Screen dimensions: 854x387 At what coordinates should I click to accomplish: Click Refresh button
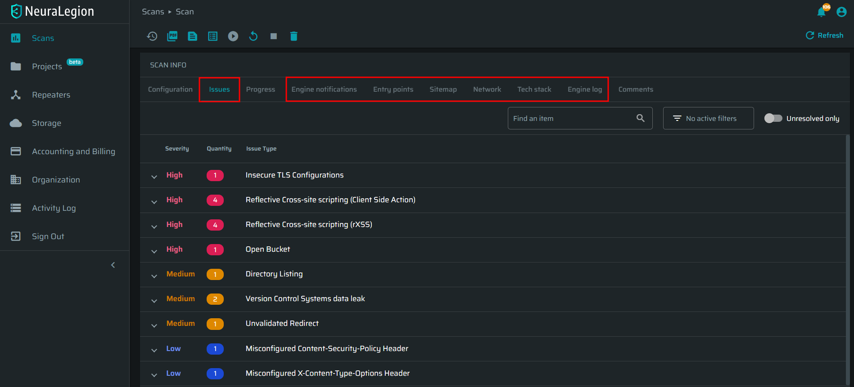click(824, 36)
